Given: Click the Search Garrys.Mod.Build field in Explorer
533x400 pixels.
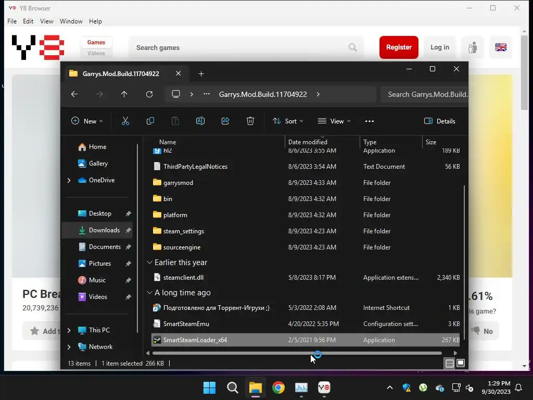Looking at the screenshot, I should (x=424, y=94).
